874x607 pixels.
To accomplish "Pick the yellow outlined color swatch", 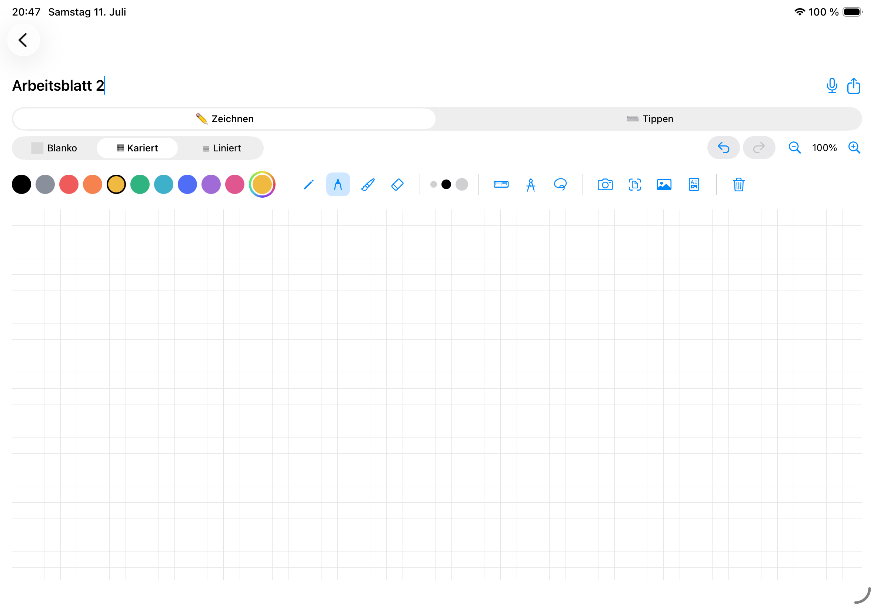I will tap(116, 184).
